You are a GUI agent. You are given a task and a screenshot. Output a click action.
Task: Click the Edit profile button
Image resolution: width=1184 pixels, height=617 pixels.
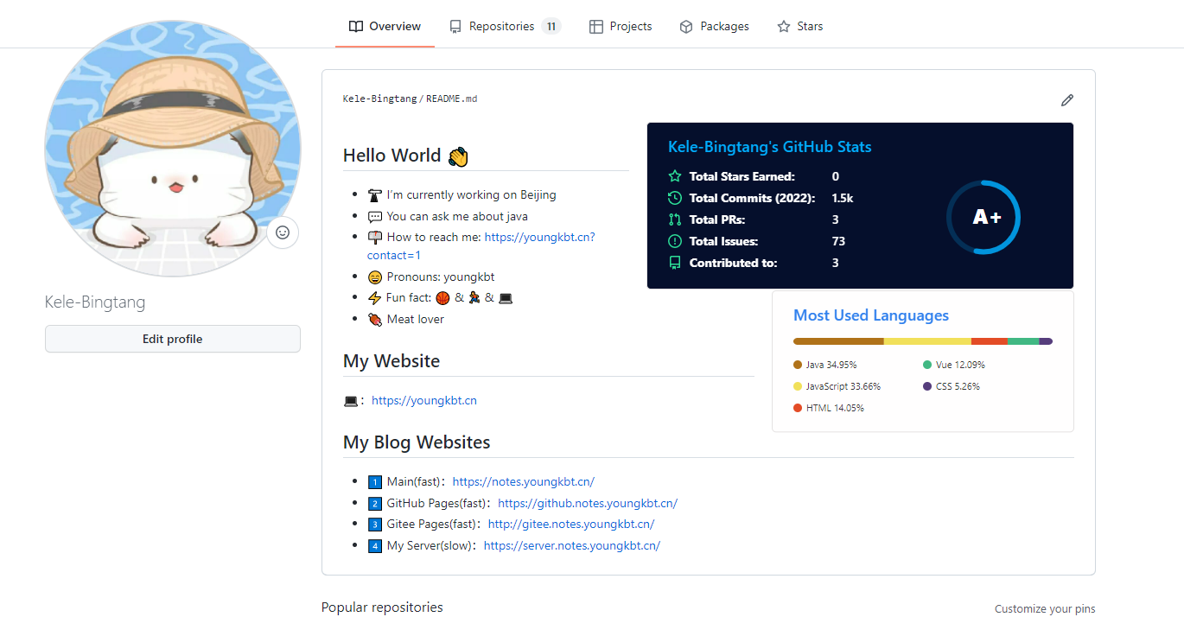point(173,339)
